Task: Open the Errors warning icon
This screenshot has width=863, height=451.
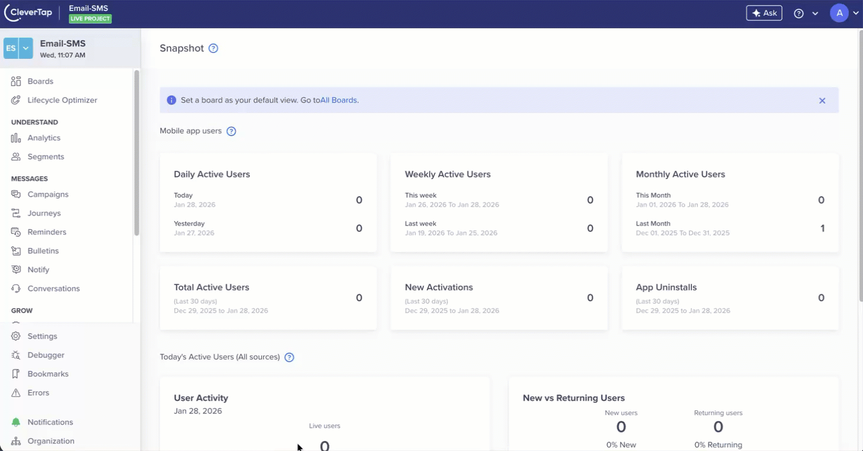Action: [16, 393]
